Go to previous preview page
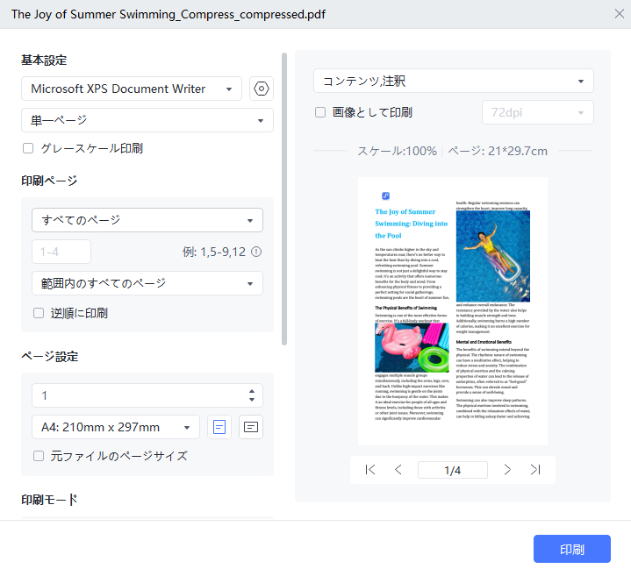The width and height of the screenshot is (631, 576). (x=398, y=470)
